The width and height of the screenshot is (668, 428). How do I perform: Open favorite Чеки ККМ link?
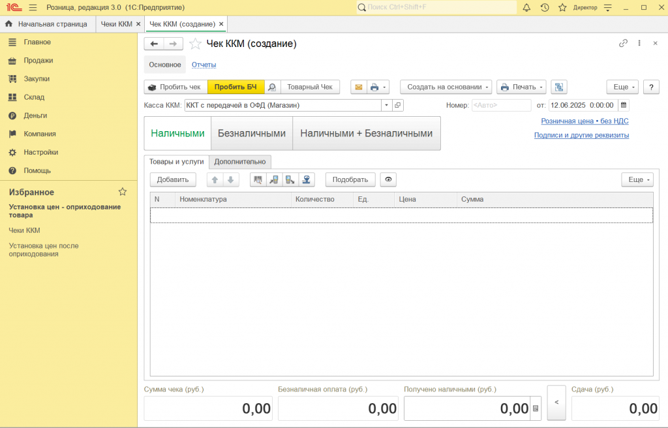click(x=25, y=230)
